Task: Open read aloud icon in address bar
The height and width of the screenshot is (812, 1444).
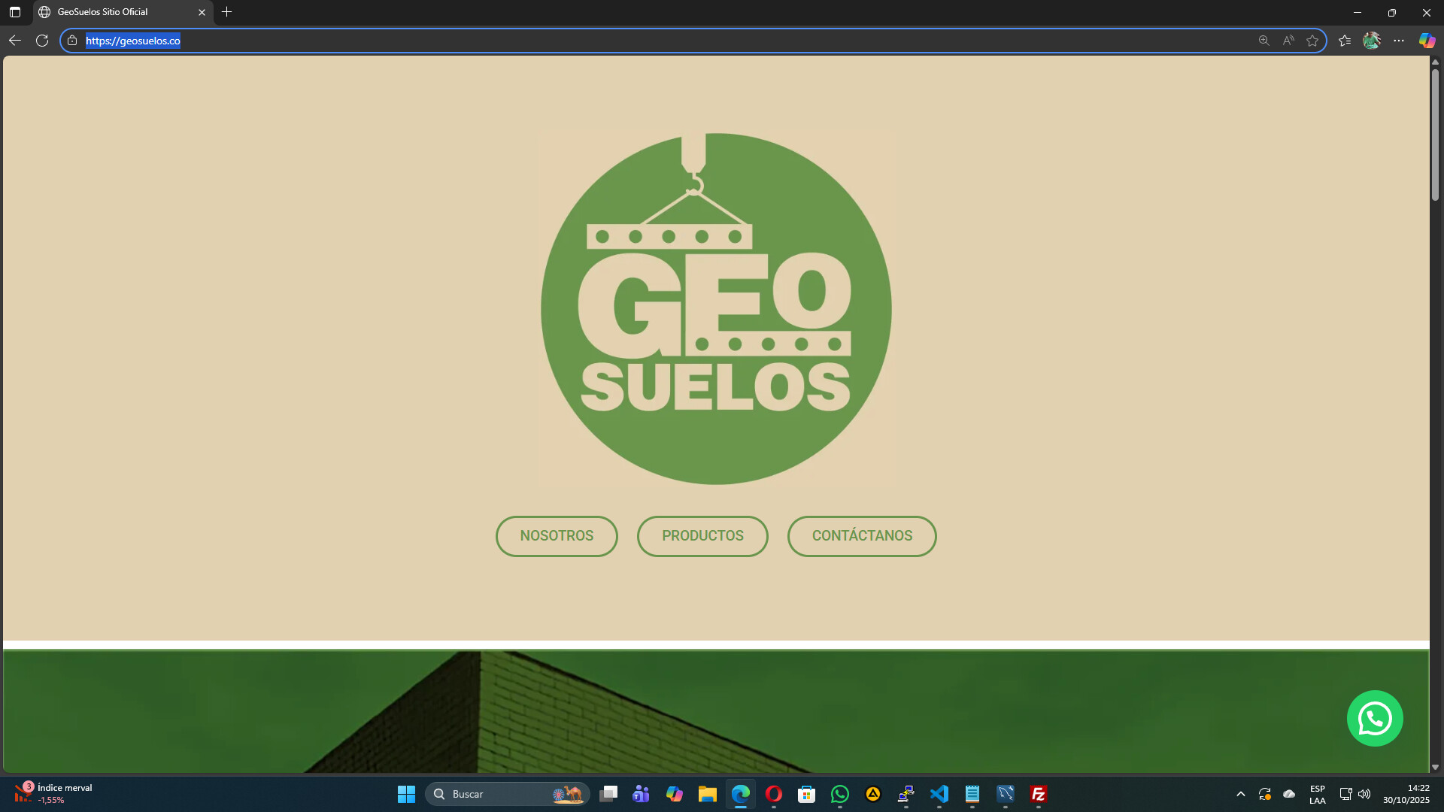Action: point(1288,41)
